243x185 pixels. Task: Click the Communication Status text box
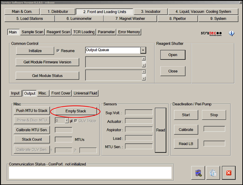90,173
